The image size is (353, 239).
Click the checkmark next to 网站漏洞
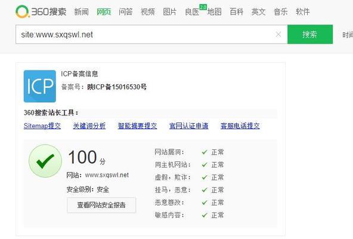point(205,152)
